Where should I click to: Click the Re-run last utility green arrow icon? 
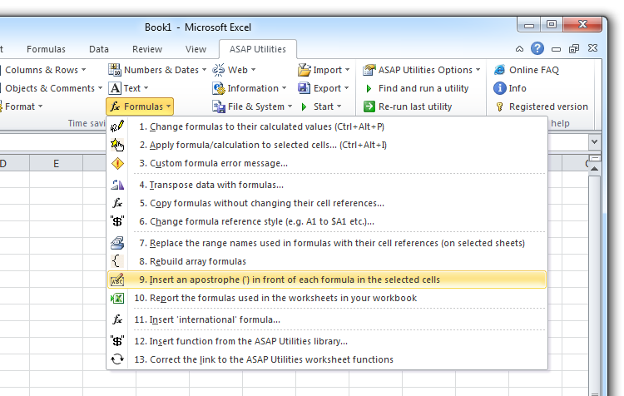click(369, 106)
